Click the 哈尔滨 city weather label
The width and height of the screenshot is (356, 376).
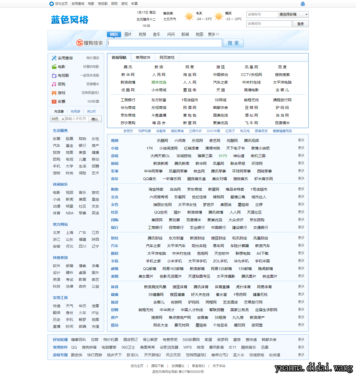click(168, 13)
